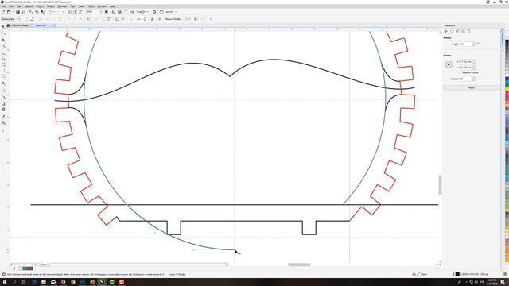Click the red swatch in document palette
This screenshot has height=286, width=509.
click(x=28, y=269)
